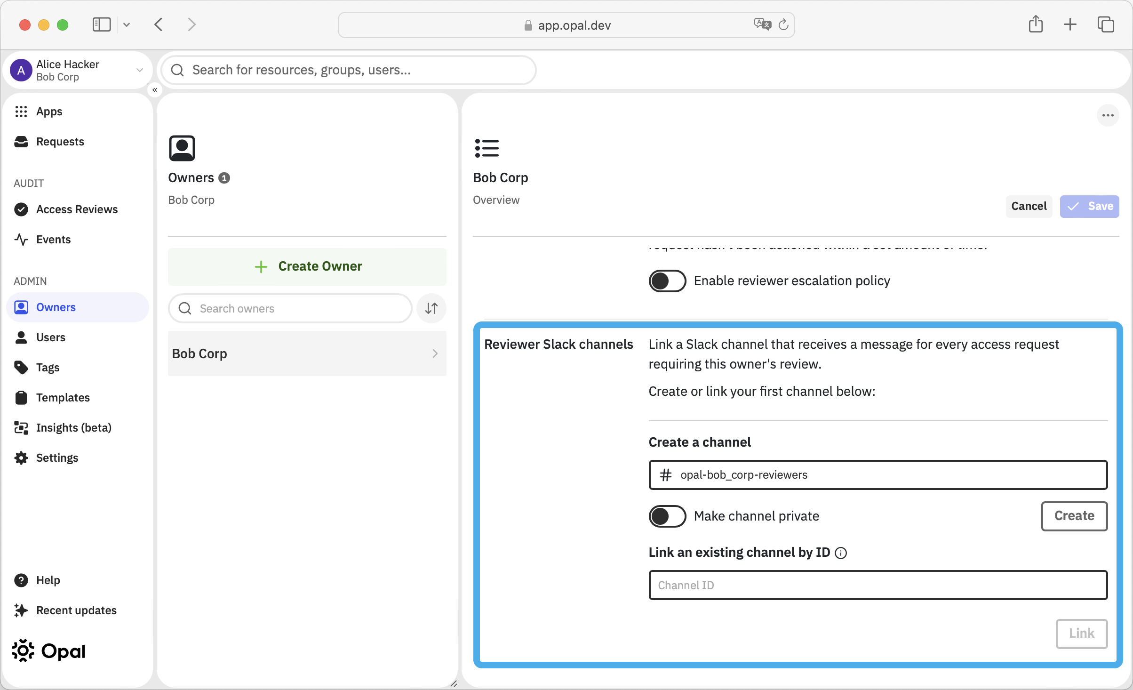
Task: Open new tab with plus icon
Action: (1070, 24)
